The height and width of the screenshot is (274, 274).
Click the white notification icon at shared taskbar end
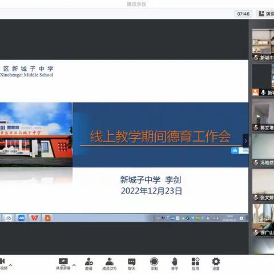[x=241, y=218]
